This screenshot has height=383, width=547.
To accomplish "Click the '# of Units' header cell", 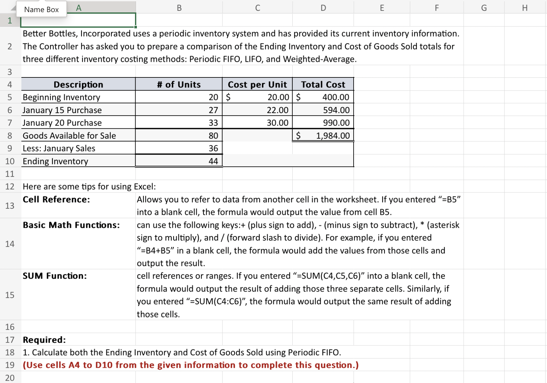I will [x=179, y=84].
